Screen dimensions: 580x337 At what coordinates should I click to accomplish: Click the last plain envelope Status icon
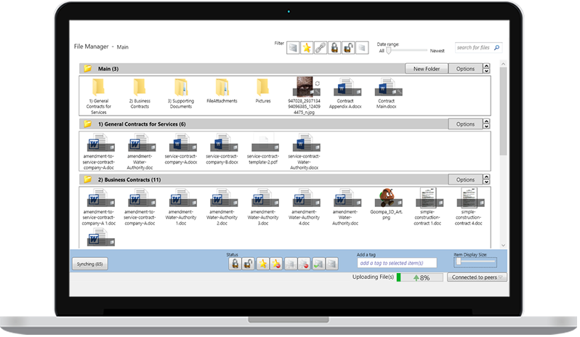[332, 264]
